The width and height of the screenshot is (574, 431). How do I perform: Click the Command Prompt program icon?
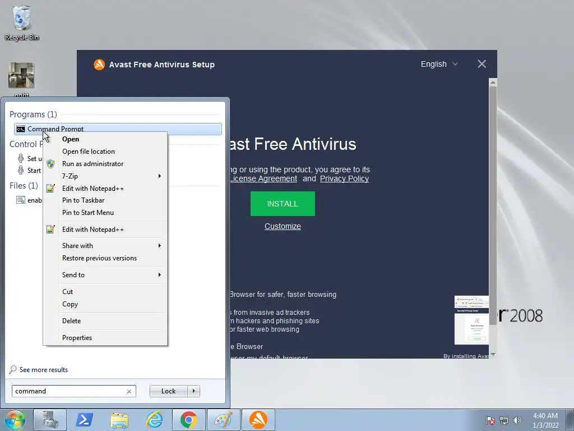(21, 129)
